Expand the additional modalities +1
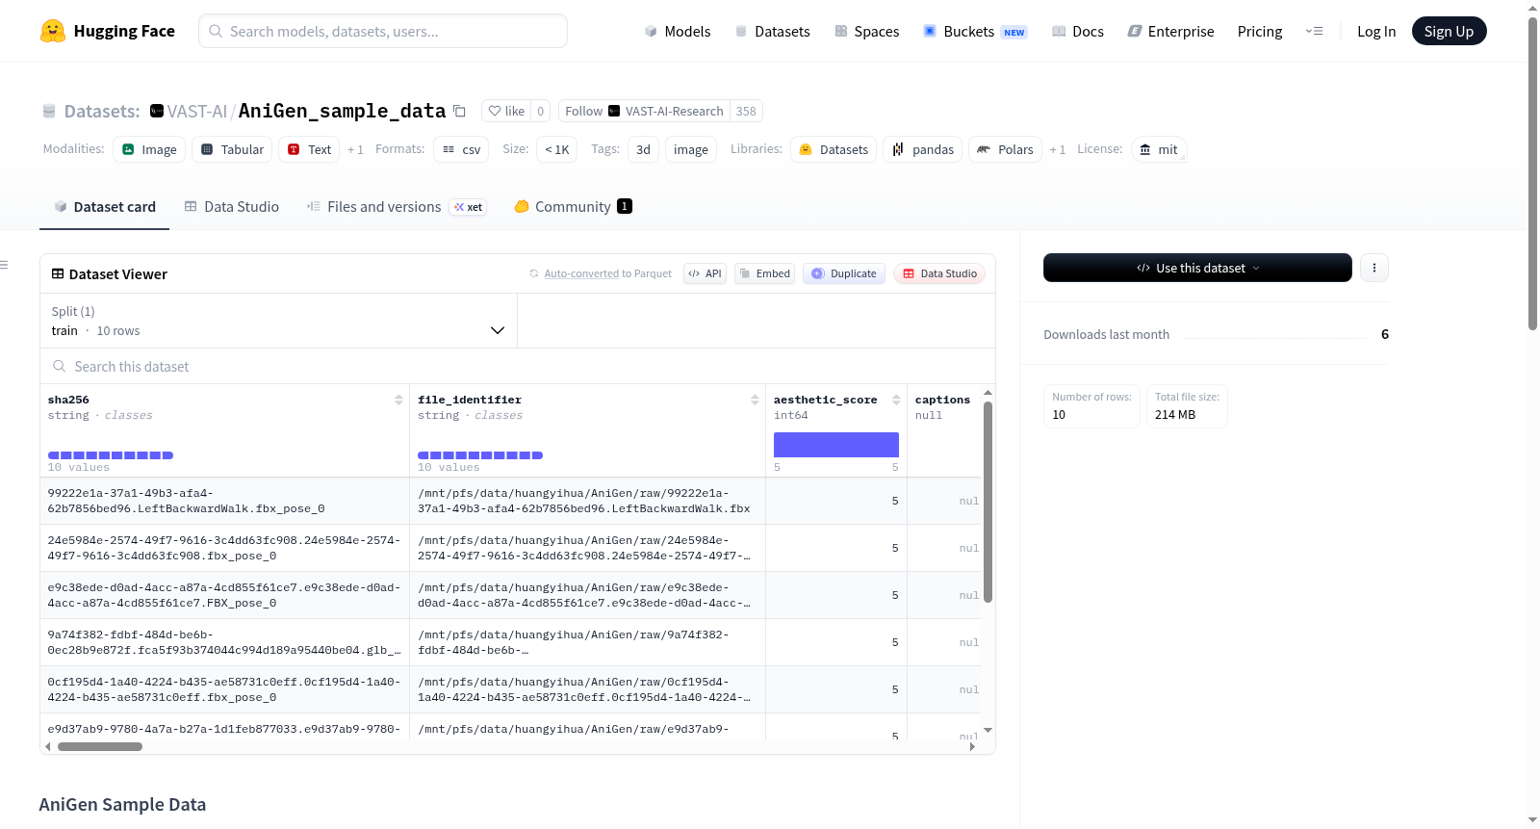The height and width of the screenshot is (829, 1540). tap(355, 150)
